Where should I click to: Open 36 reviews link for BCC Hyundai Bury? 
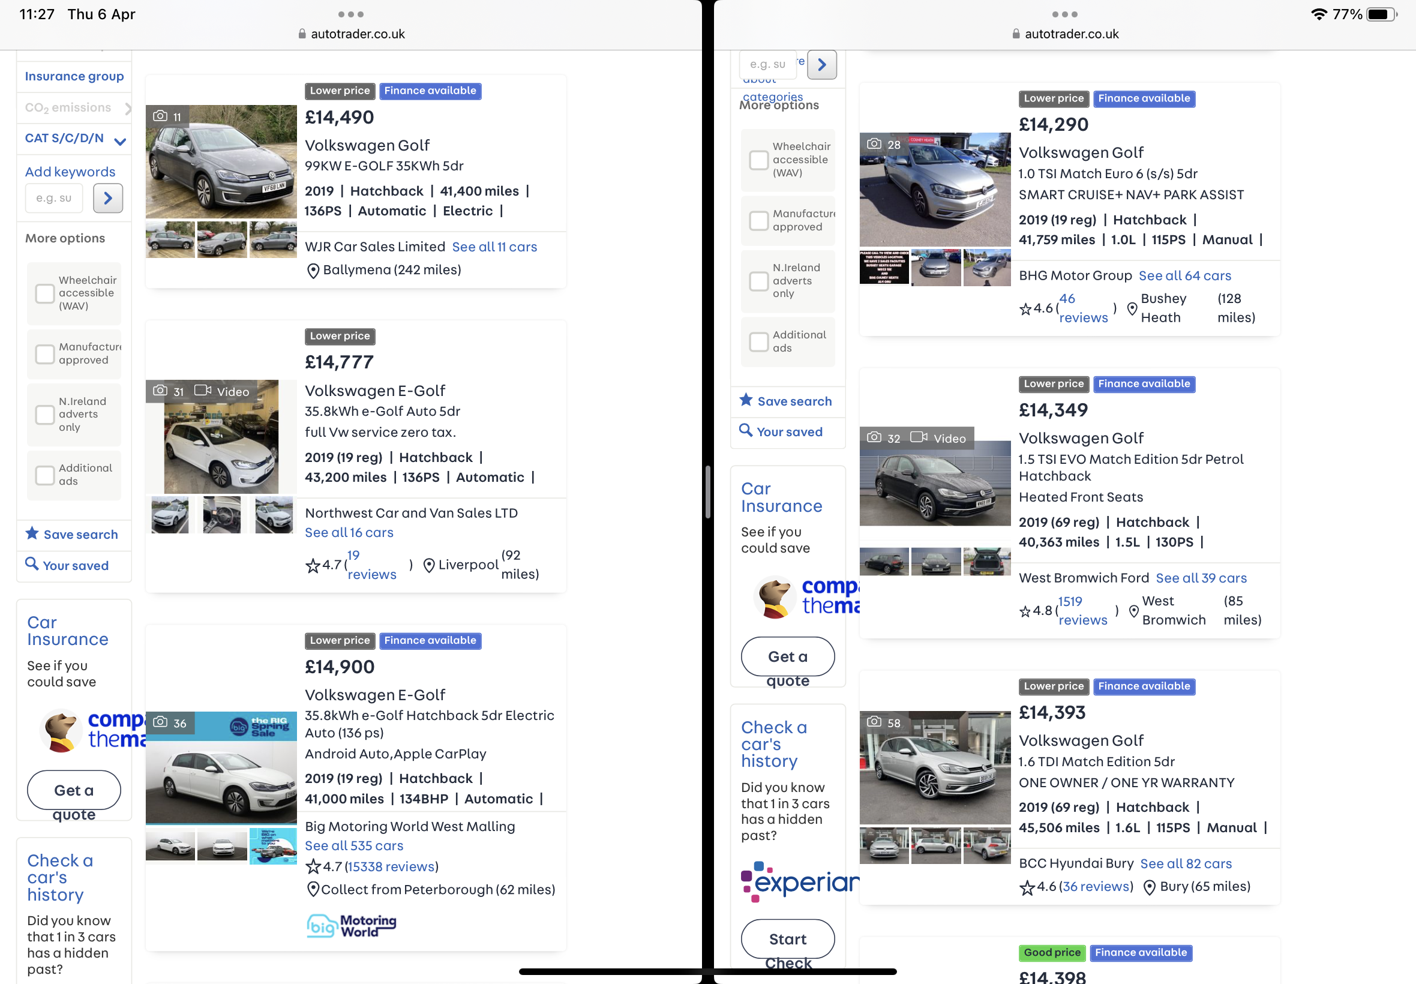pos(1097,886)
